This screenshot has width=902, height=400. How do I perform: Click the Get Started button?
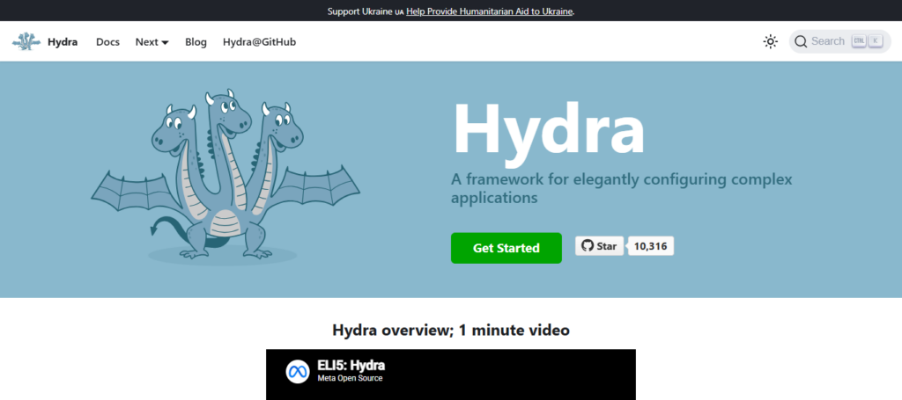click(x=506, y=248)
